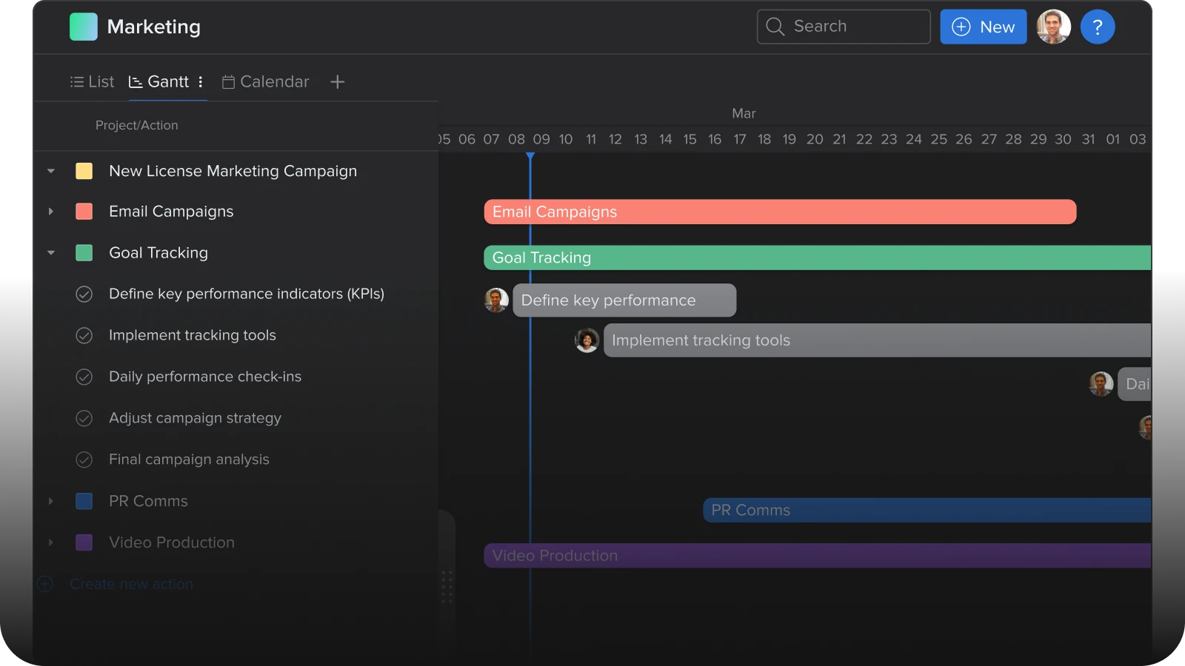
Task: Click the New button
Action: pyautogui.click(x=983, y=27)
